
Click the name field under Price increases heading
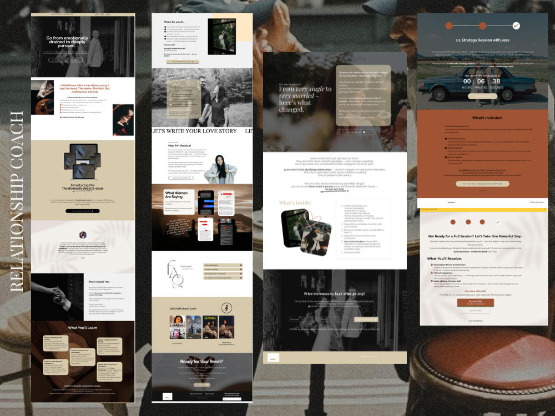[x=304, y=319]
